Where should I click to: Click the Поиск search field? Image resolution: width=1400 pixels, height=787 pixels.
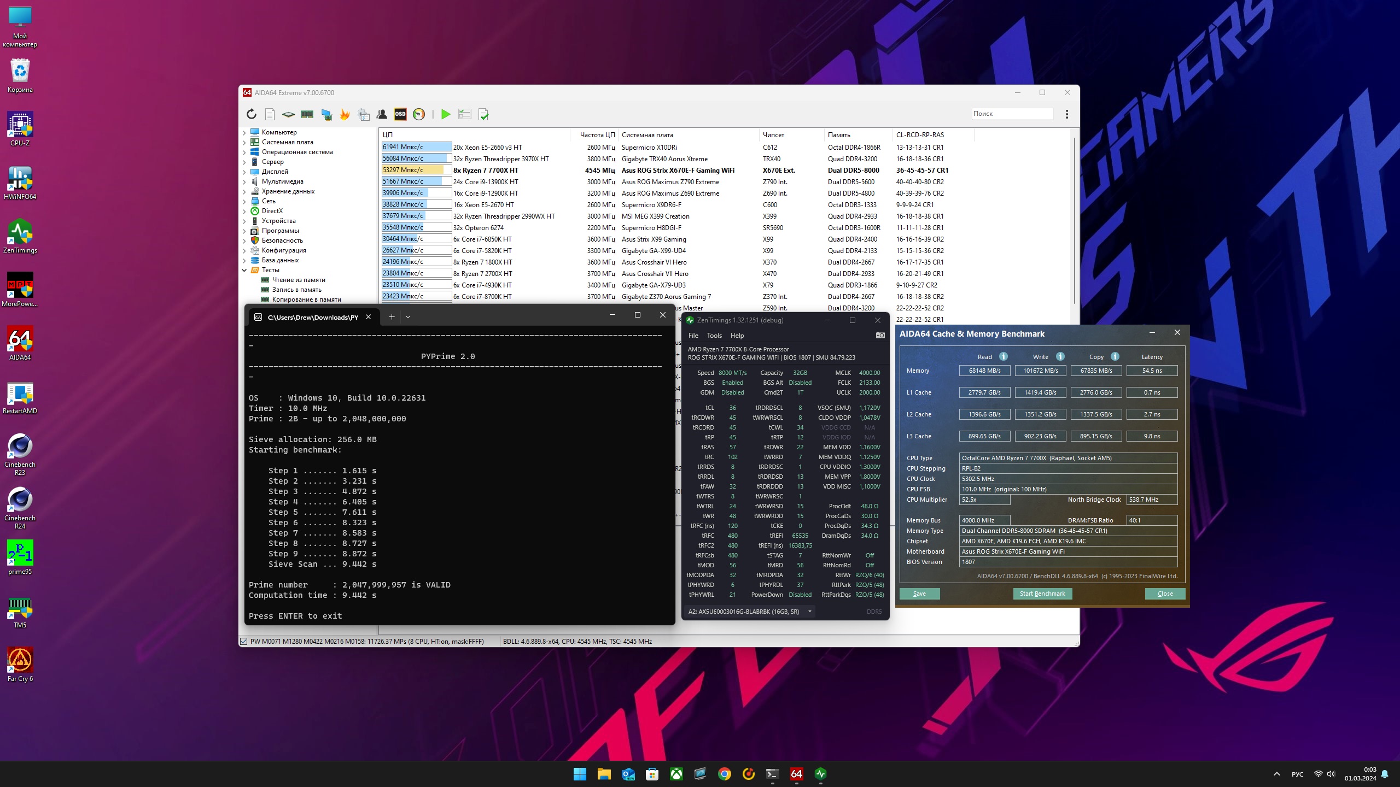[x=1011, y=114]
